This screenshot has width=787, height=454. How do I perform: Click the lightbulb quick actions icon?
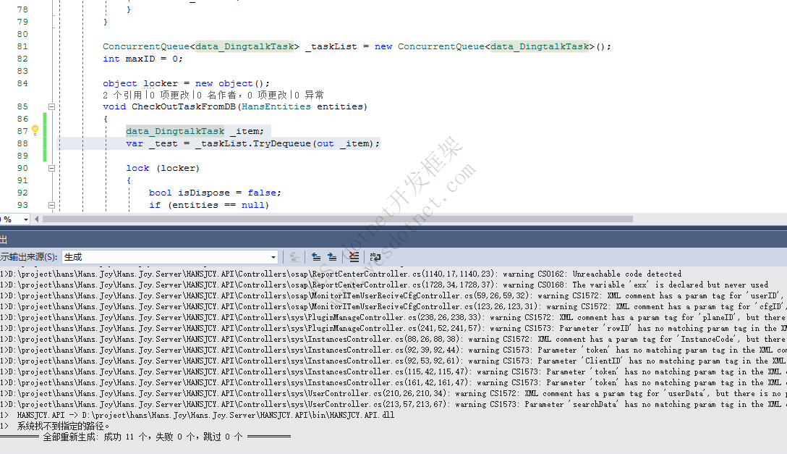coord(35,130)
